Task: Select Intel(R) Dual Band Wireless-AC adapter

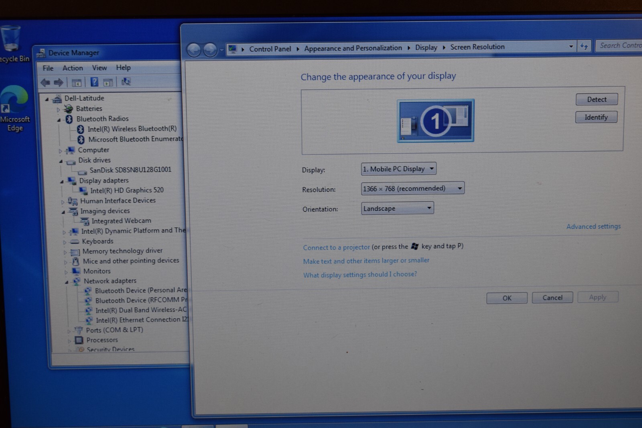Action: tap(141, 310)
